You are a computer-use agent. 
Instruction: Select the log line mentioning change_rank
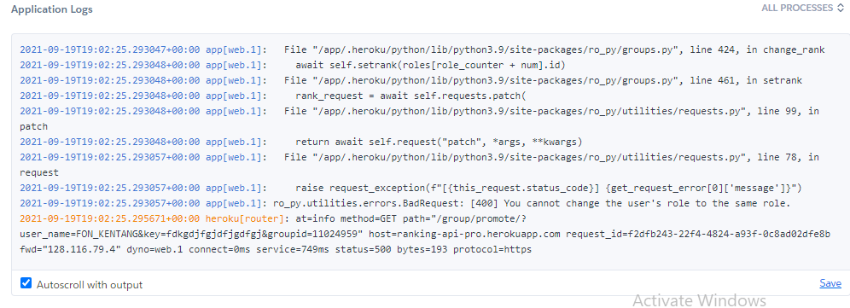[x=422, y=49]
